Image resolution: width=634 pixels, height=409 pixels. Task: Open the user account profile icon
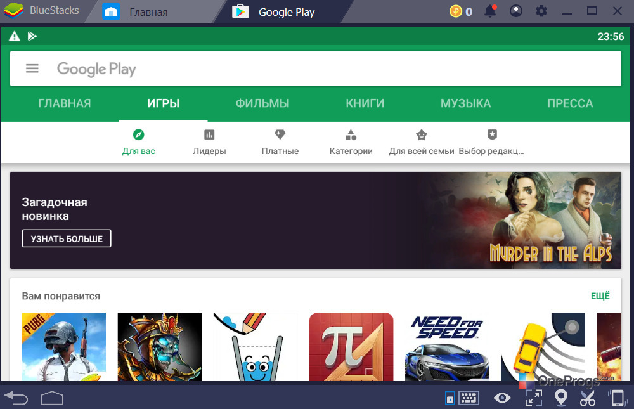point(515,11)
